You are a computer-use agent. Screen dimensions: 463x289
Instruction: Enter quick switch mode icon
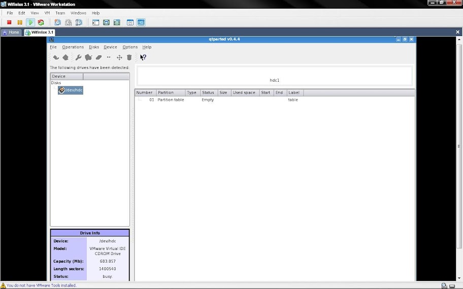(106, 22)
